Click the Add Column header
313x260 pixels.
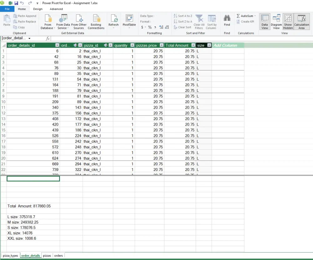(x=228, y=45)
